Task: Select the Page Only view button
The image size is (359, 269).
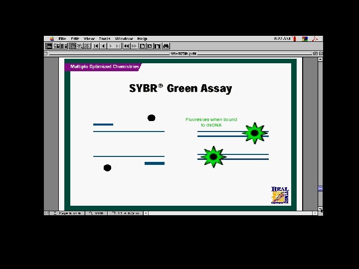Action: pyautogui.click(x=49, y=46)
